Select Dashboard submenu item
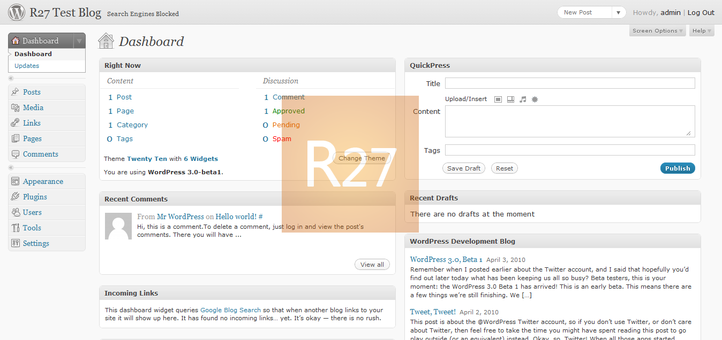Screen dimensions: 722x340 33,54
